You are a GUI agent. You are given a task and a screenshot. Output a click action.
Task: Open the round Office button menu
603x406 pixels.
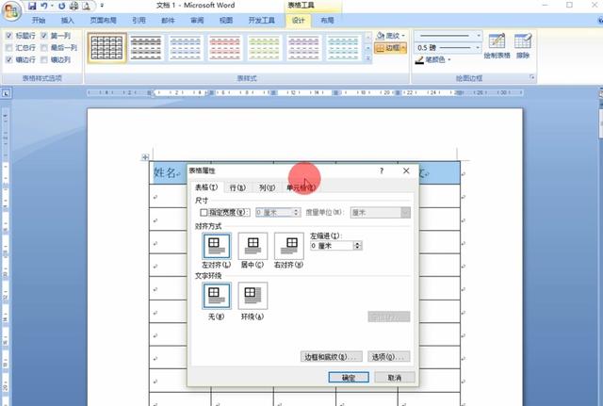(x=11, y=10)
